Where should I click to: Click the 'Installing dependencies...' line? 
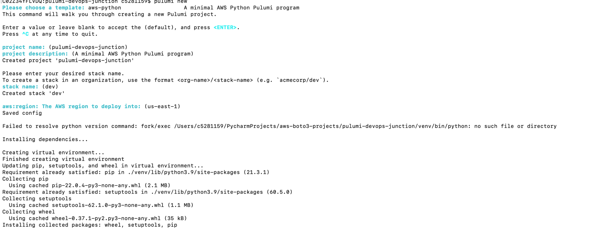45,139
